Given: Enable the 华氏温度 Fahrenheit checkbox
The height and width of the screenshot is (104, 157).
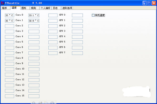Looking at the screenshot, I should pos(93,15).
